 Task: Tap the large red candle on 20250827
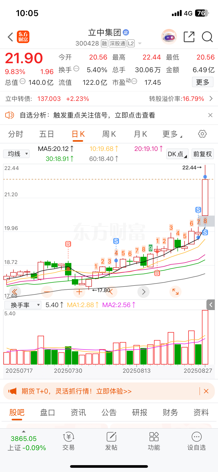point(205,198)
